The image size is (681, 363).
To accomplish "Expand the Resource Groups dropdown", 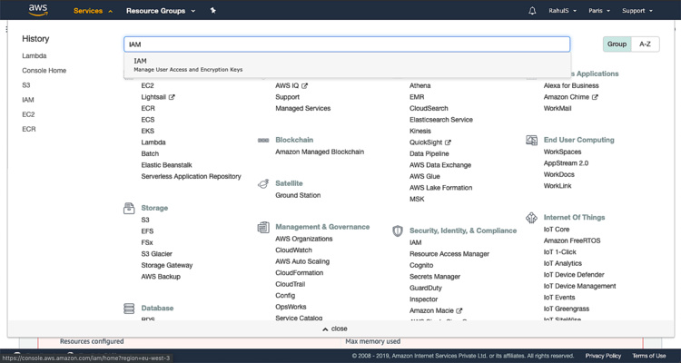I will pos(161,11).
